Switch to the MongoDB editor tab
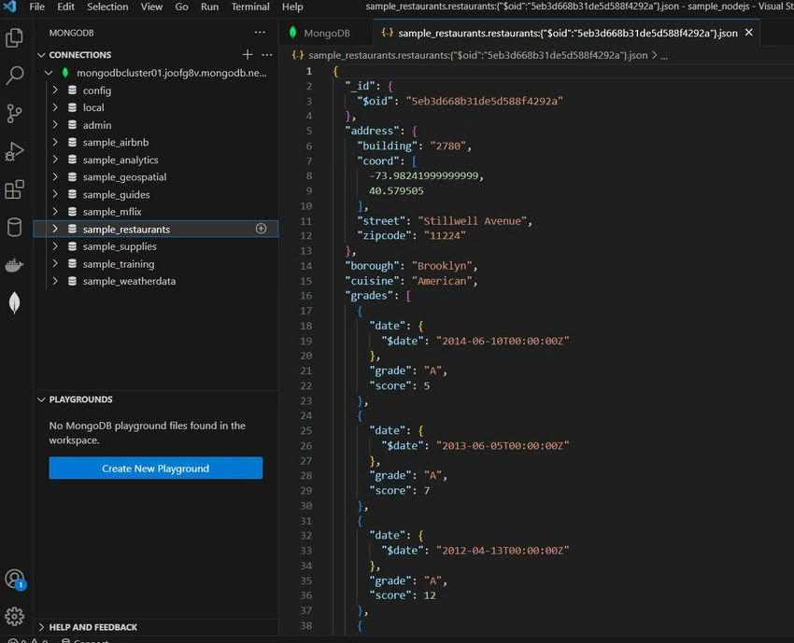The image size is (794, 643). (326, 33)
